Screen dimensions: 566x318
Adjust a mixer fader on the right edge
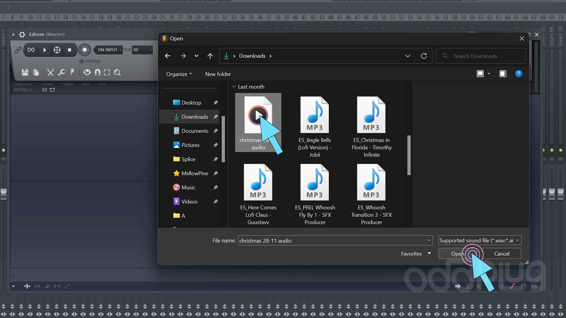tap(552, 194)
